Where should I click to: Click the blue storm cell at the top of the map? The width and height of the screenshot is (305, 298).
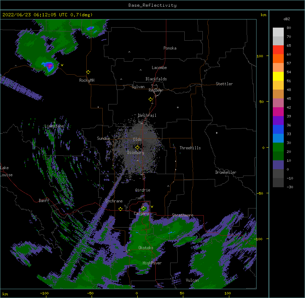point(91,28)
